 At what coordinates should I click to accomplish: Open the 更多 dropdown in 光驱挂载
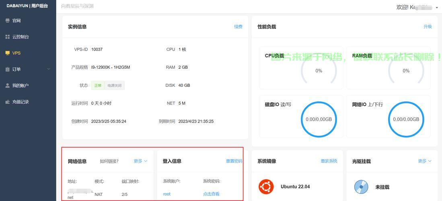point(424,161)
